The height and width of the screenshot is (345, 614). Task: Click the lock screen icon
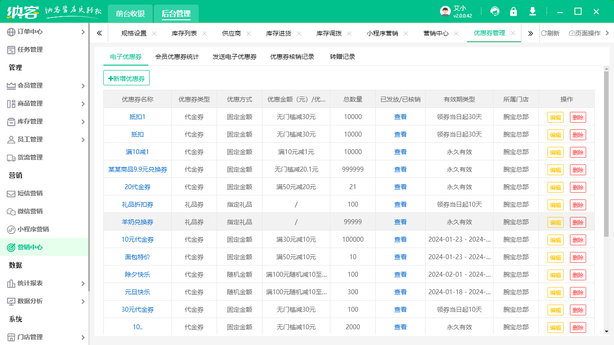(513, 11)
